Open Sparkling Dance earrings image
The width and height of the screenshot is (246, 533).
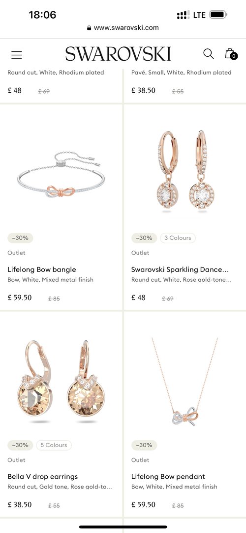(184, 171)
